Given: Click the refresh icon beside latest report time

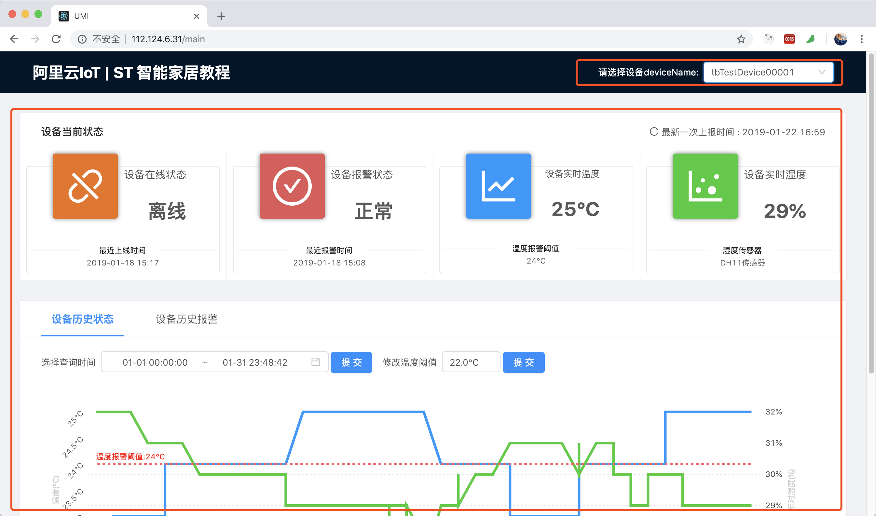Looking at the screenshot, I should point(654,132).
